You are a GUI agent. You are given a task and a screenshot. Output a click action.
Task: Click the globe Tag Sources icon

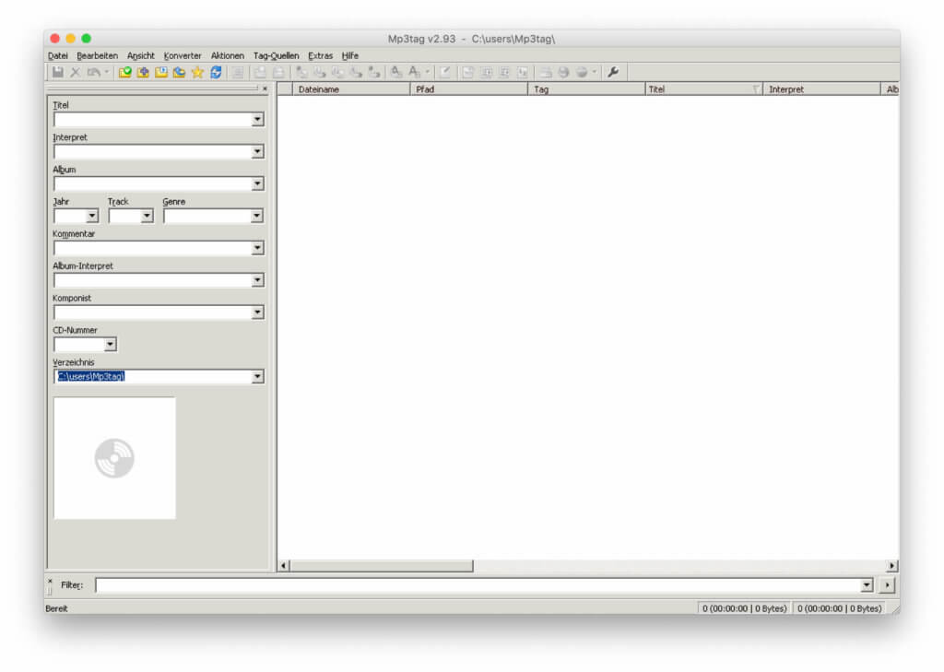click(582, 72)
